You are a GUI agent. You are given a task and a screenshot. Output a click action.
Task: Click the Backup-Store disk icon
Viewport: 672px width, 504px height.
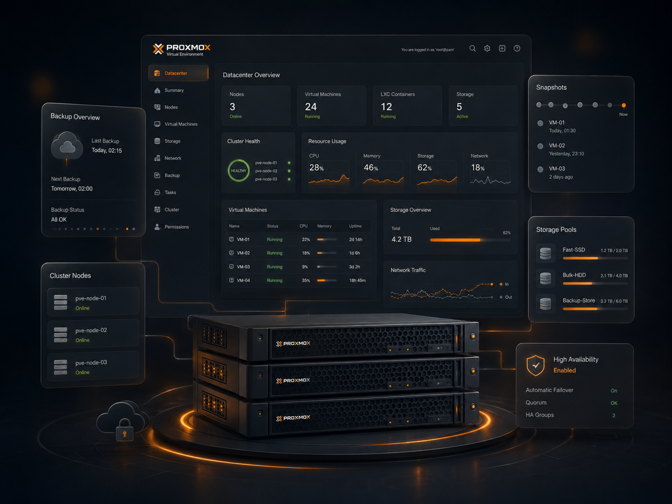(x=546, y=304)
